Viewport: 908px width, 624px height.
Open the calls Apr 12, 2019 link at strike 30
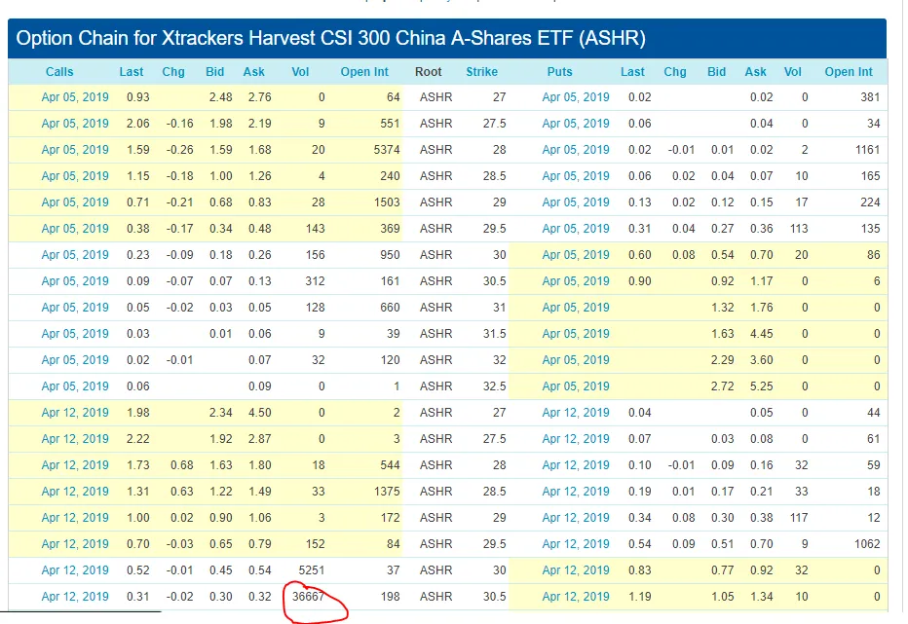click(75, 570)
